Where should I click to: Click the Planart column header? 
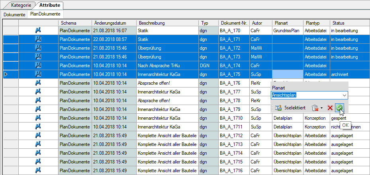[x=288, y=23]
